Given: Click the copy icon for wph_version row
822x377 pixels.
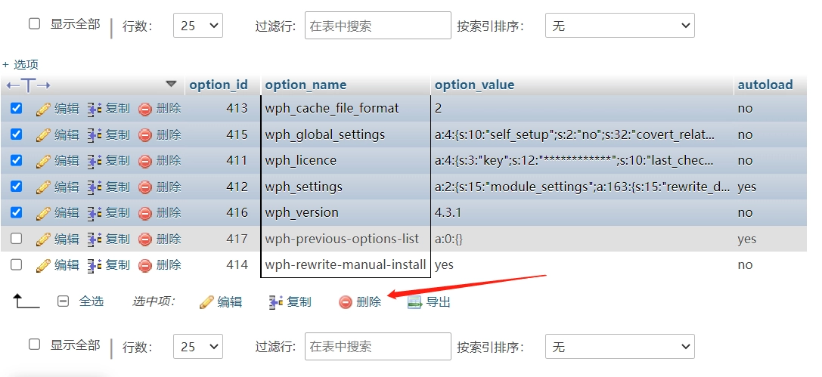Looking at the screenshot, I should tap(95, 213).
